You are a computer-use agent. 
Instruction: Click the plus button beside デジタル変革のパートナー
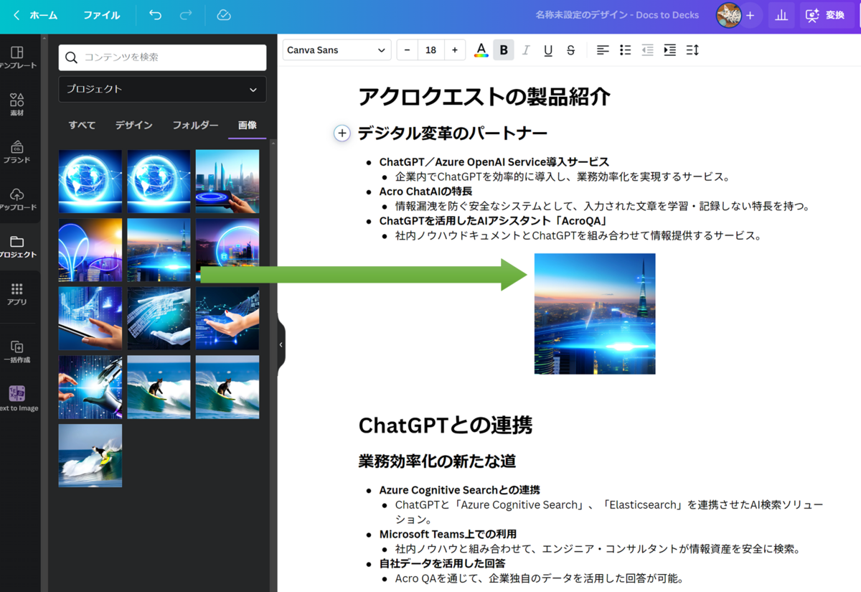pos(342,133)
